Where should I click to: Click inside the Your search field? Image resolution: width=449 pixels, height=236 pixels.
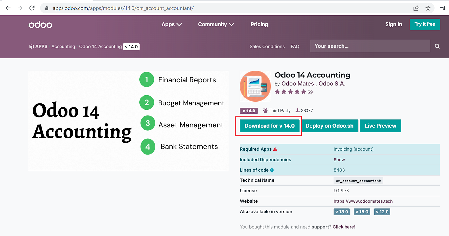coord(367,46)
